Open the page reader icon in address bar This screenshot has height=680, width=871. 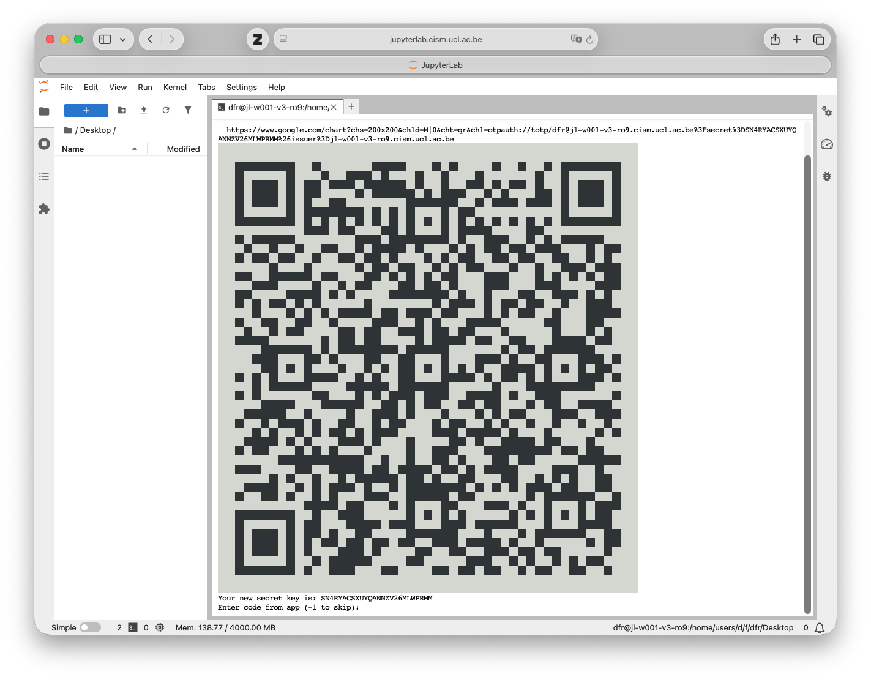point(283,39)
